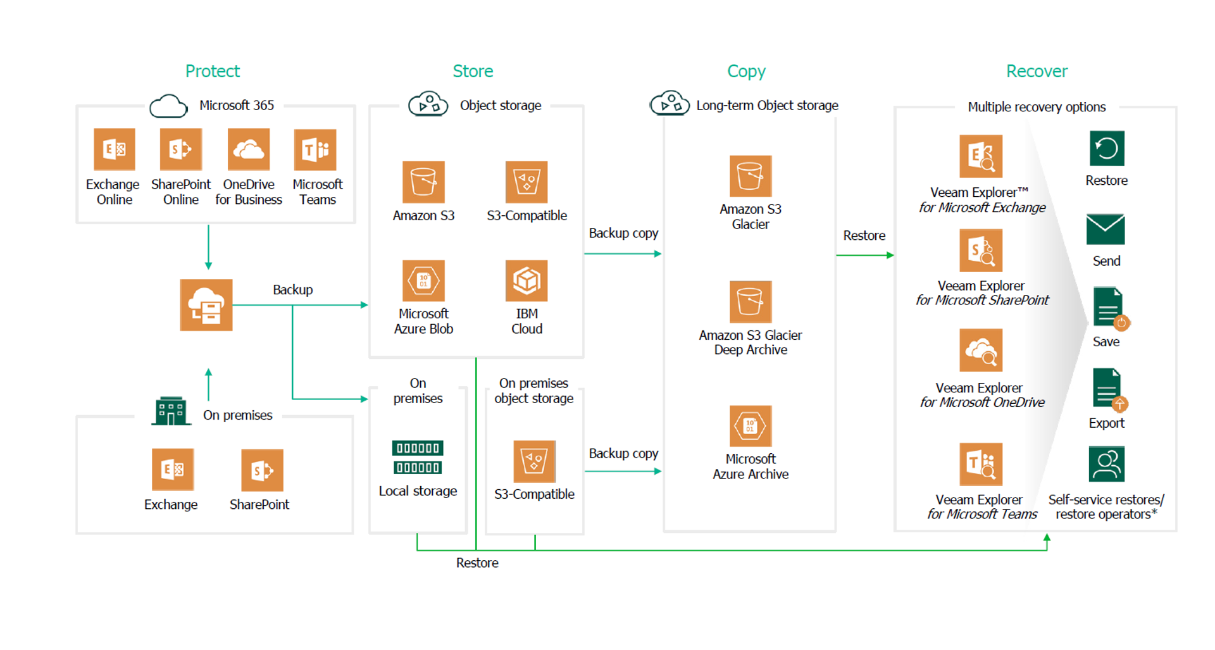
Task: Click Veeam Explorer for Microsoft SharePoint icon
Action: coord(981,251)
